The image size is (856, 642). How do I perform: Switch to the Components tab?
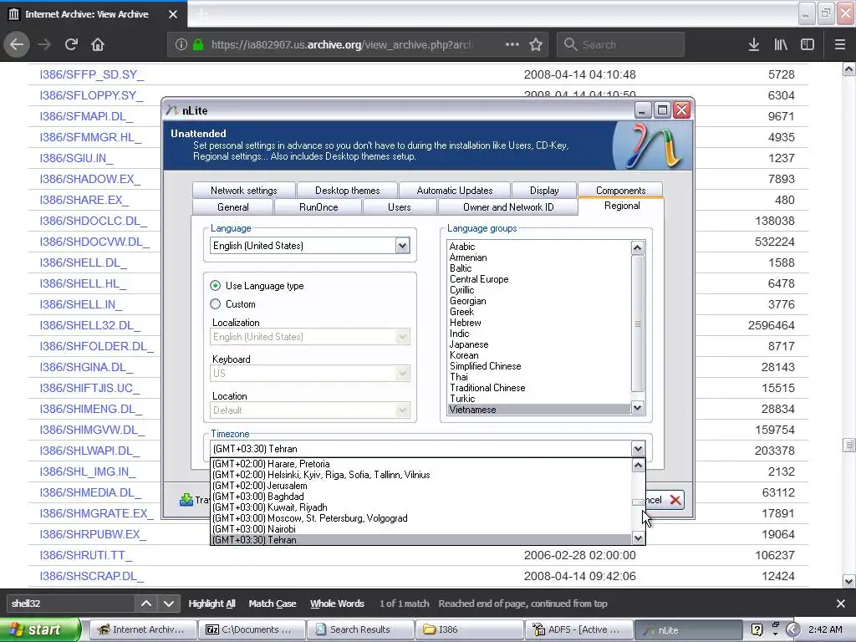coord(621,190)
